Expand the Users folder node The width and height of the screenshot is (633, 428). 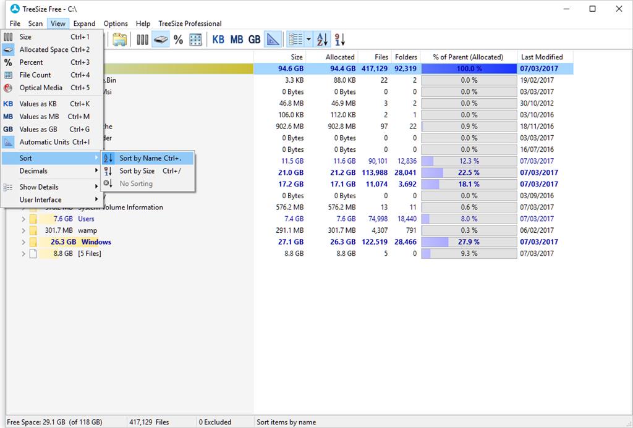click(x=23, y=219)
